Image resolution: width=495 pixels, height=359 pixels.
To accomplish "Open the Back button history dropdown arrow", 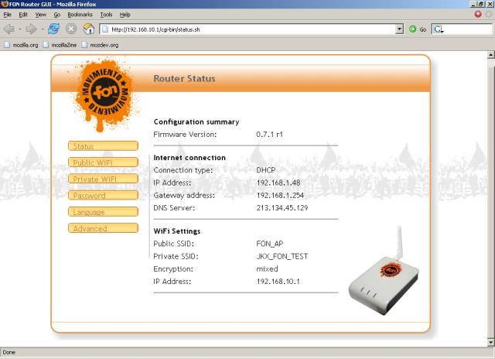I will coord(19,29).
